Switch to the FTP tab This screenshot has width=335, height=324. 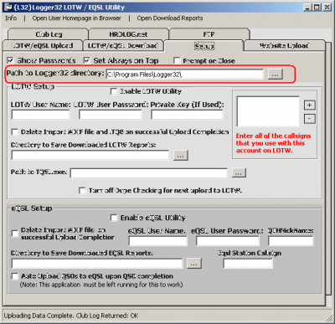pos(209,34)
